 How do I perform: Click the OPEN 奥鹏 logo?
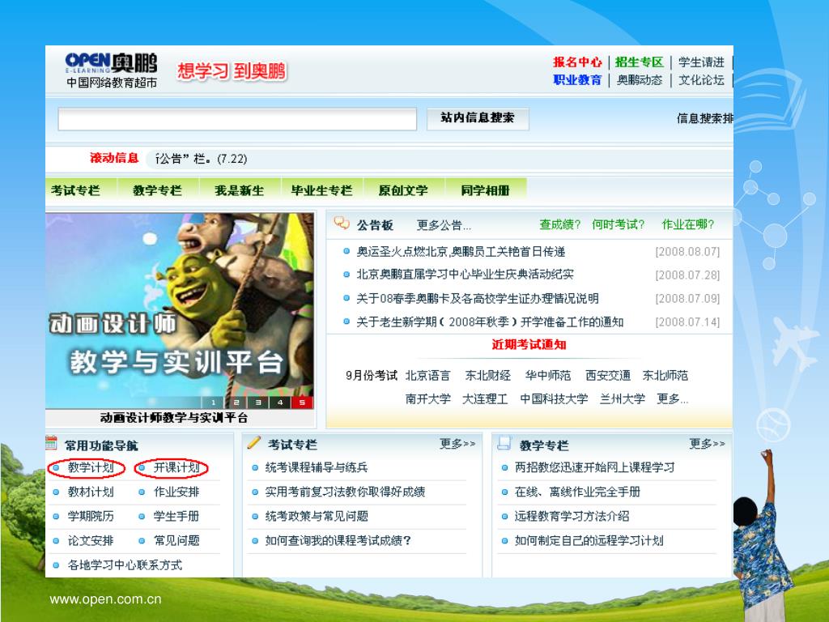(111, 70)
